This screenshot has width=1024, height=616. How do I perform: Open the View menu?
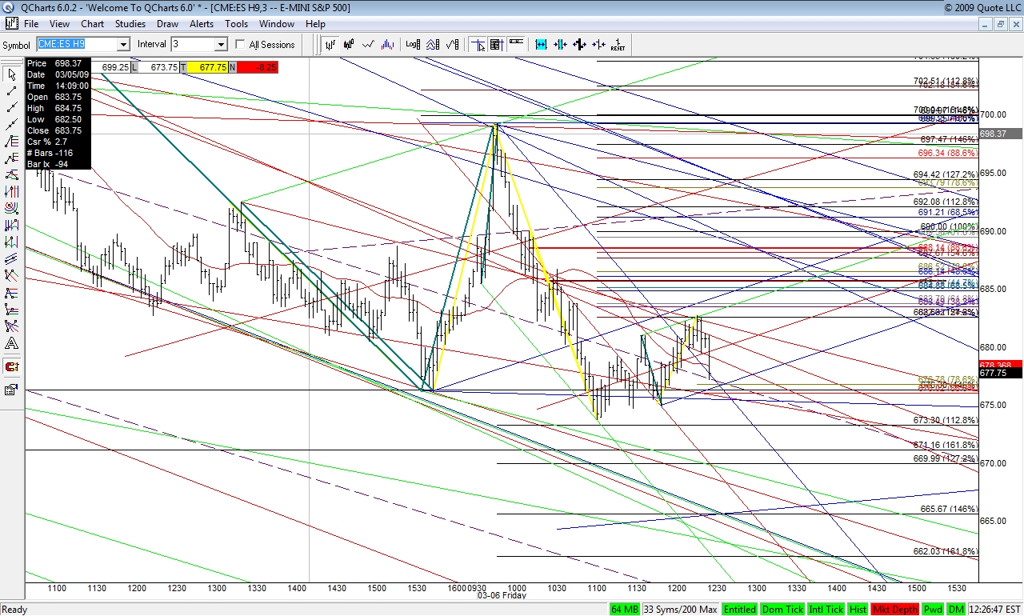(59, 24)
